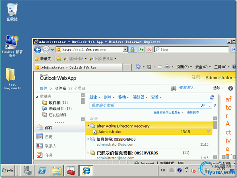Screen dimensions: 237x178
Task: Open the 选项 dropdown
Action: tap(218, 88)
